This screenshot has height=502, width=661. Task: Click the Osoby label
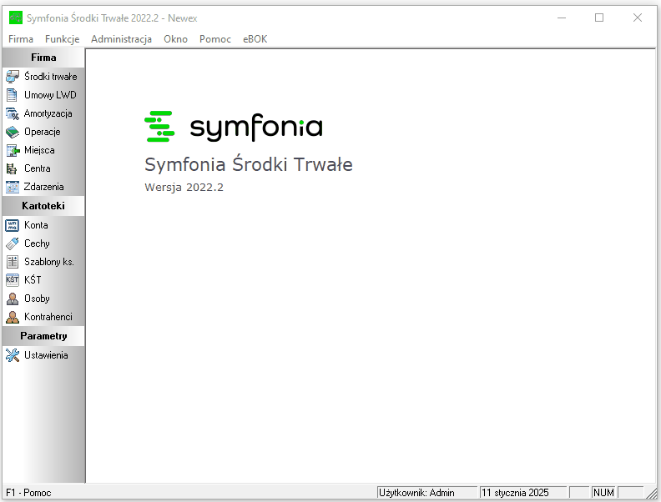tap(37, 299)
